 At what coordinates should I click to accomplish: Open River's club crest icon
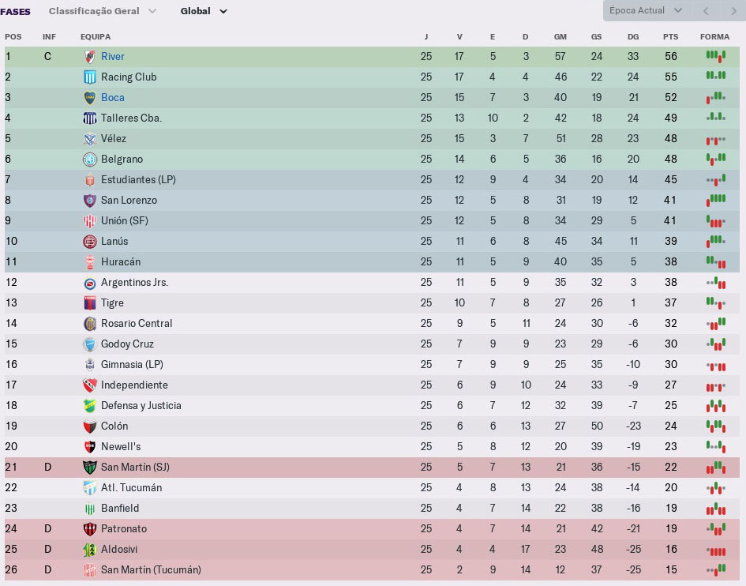pos(89,56)
